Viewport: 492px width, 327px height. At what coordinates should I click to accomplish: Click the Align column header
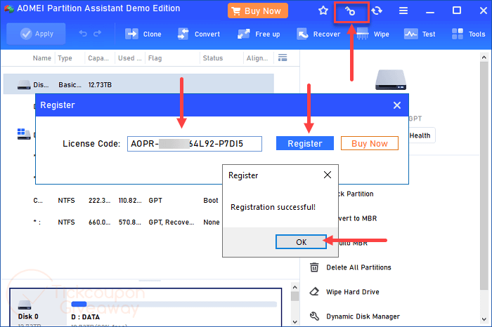pos(257,58)
